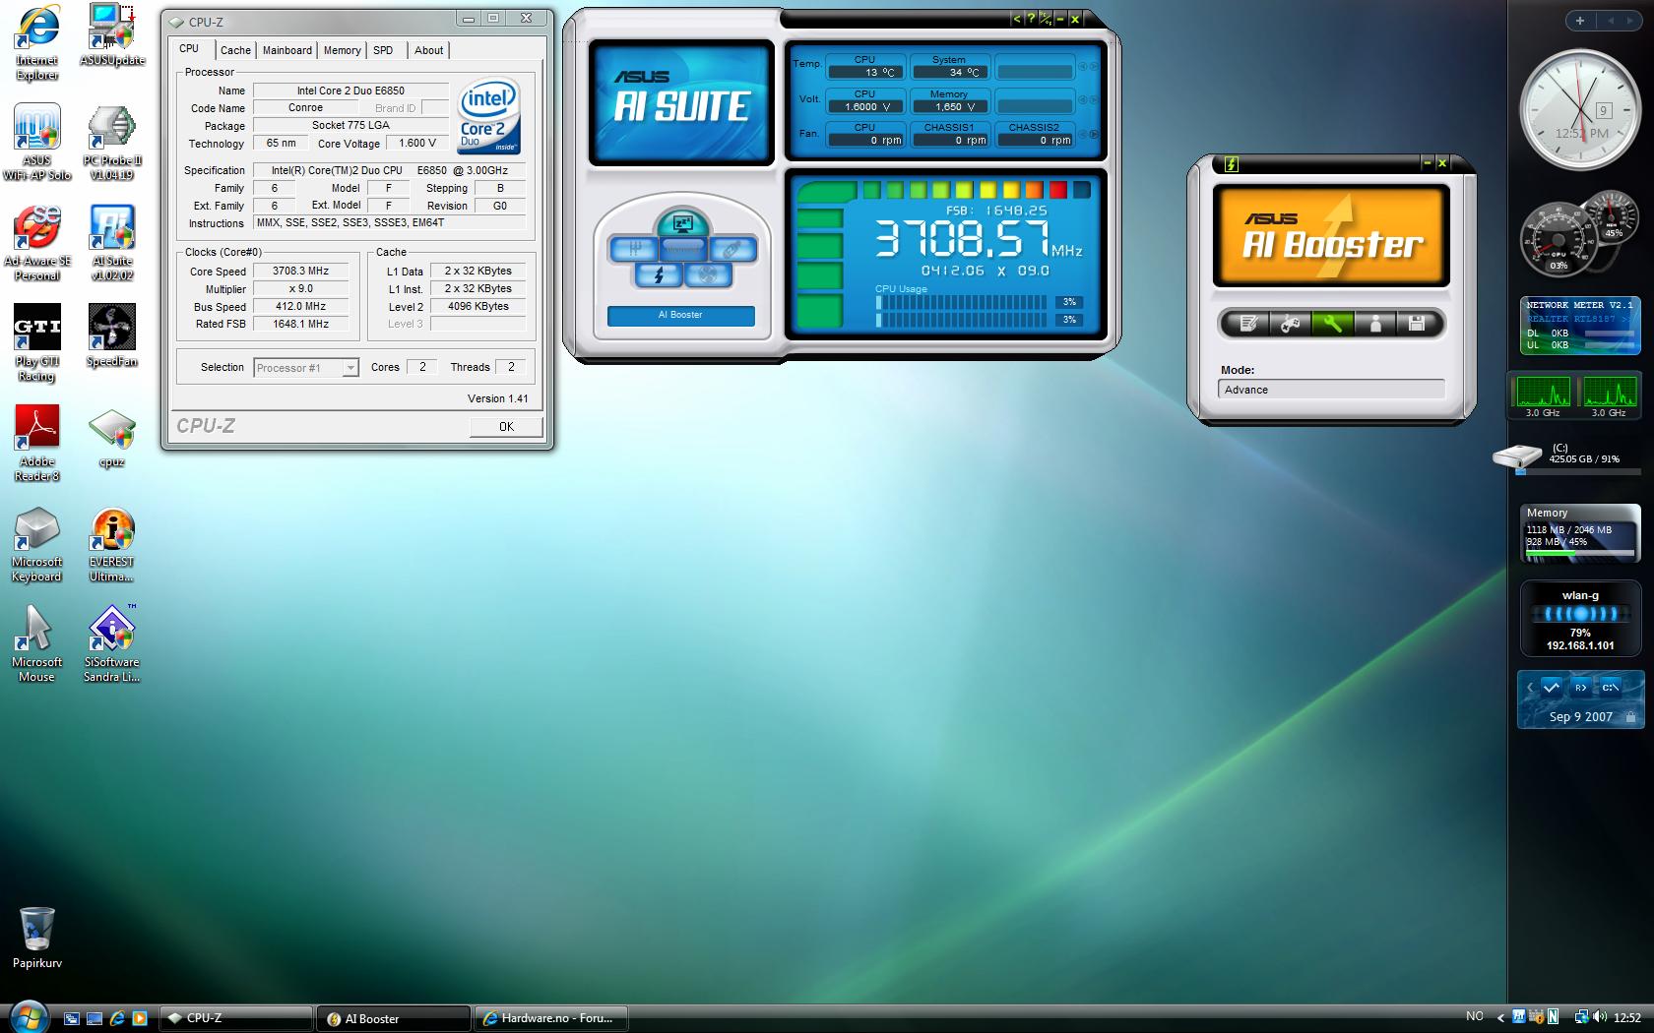The width and height of the screenshot is (1654, 1033).
Task: Open Microsoft Keyboard desktop icon
Action: pos(37,544)
